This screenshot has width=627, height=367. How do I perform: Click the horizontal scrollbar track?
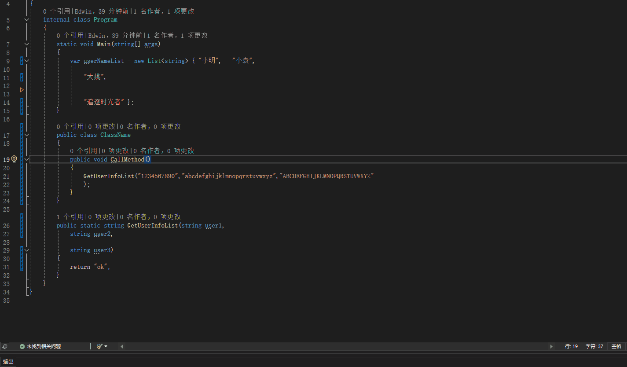tap(334, 346)
